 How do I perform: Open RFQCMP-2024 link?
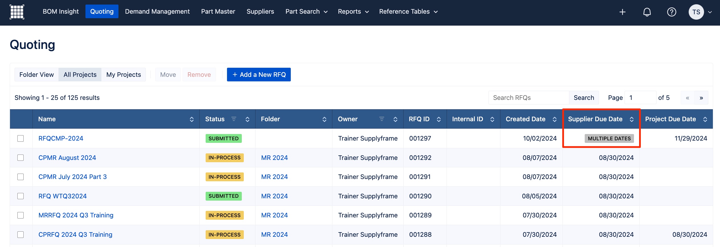(61, 138)
